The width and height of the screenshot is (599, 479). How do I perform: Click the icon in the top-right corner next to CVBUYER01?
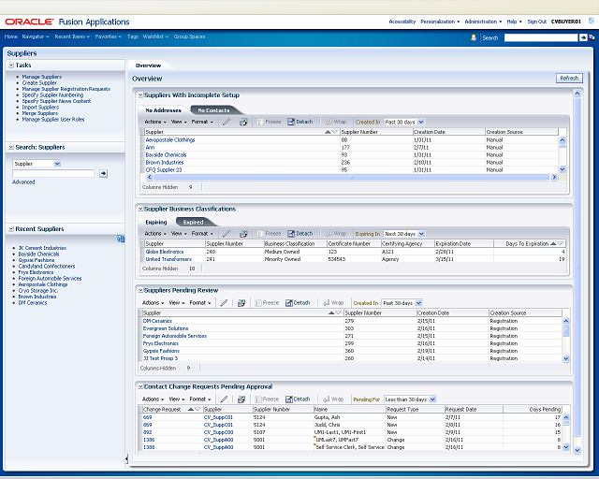point(592,21)
